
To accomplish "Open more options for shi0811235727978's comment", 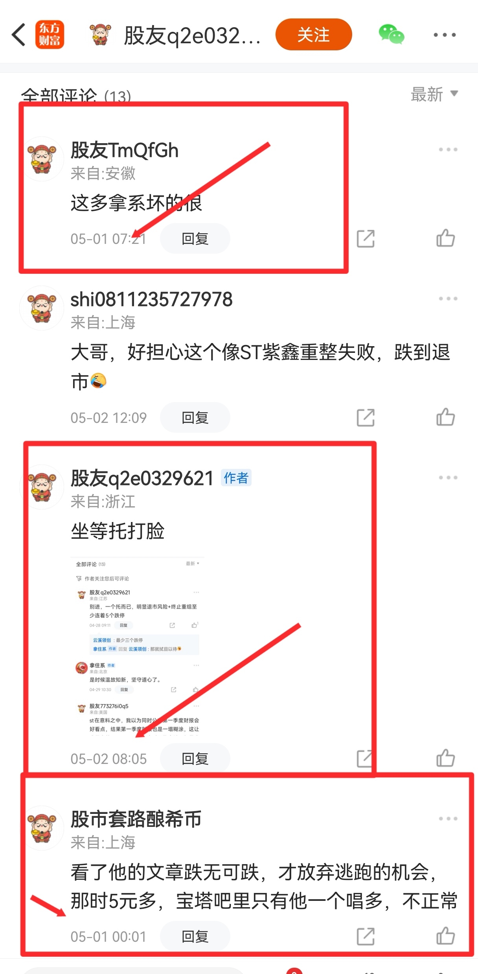I will (x=448, y=299).
